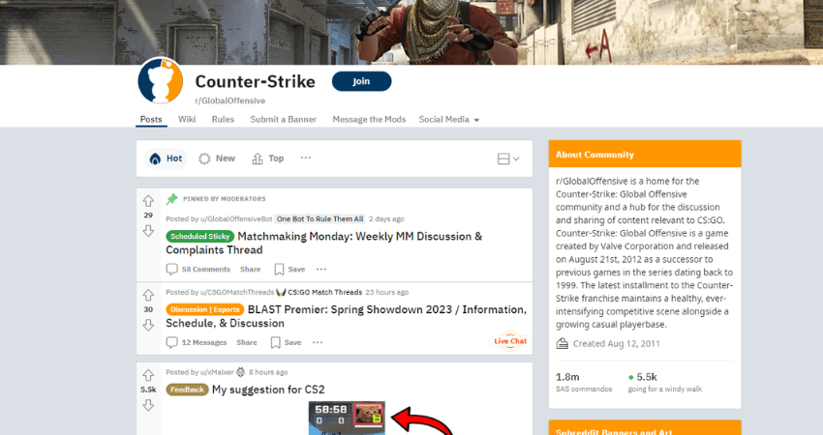Click the subreddit Snoo avatar icon
The height and width of the screenshot is (435, 823).
(161, 81)
